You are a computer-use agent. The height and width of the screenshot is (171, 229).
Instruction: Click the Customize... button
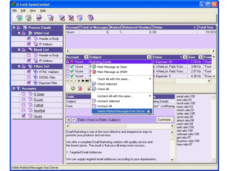(165, 120)
